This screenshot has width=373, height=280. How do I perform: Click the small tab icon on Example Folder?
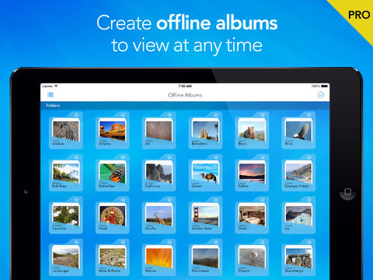click(x=309, y=157)
